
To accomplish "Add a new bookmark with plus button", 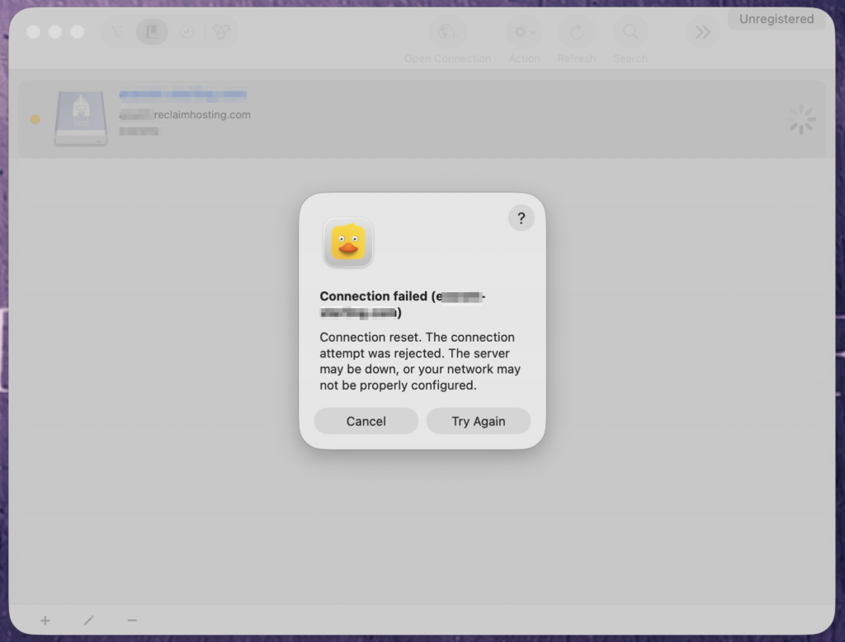I will click(x=45, y=621).
